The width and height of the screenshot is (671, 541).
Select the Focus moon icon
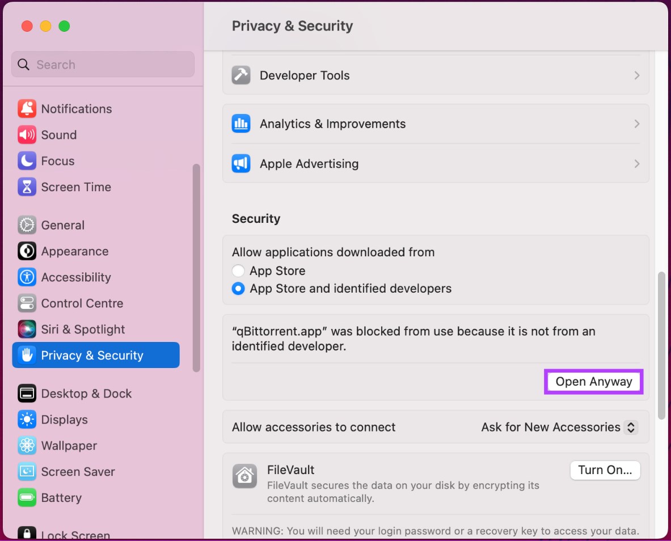(27, 160)
